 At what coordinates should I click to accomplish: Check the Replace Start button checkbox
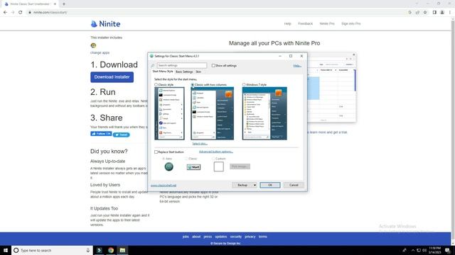(x=156, y=152)
